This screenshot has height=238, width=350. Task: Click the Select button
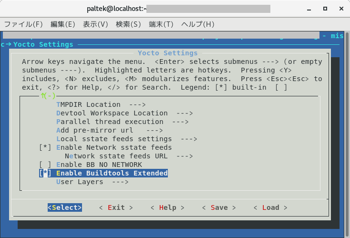pos(65,207)
